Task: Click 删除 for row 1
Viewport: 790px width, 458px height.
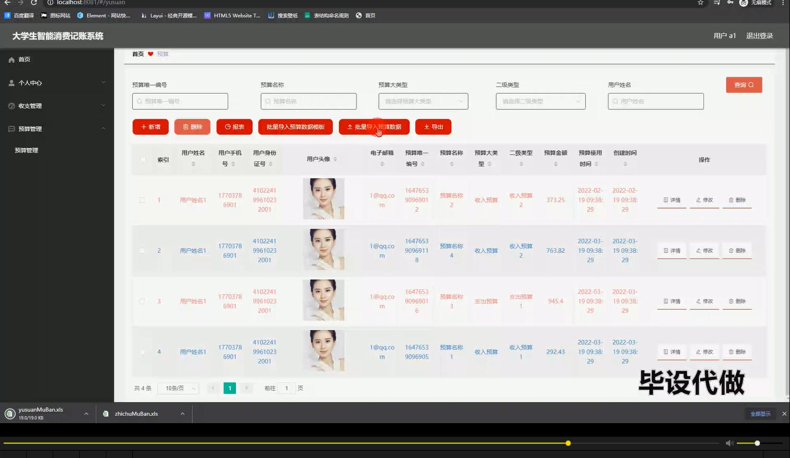Action: point(737,200)
